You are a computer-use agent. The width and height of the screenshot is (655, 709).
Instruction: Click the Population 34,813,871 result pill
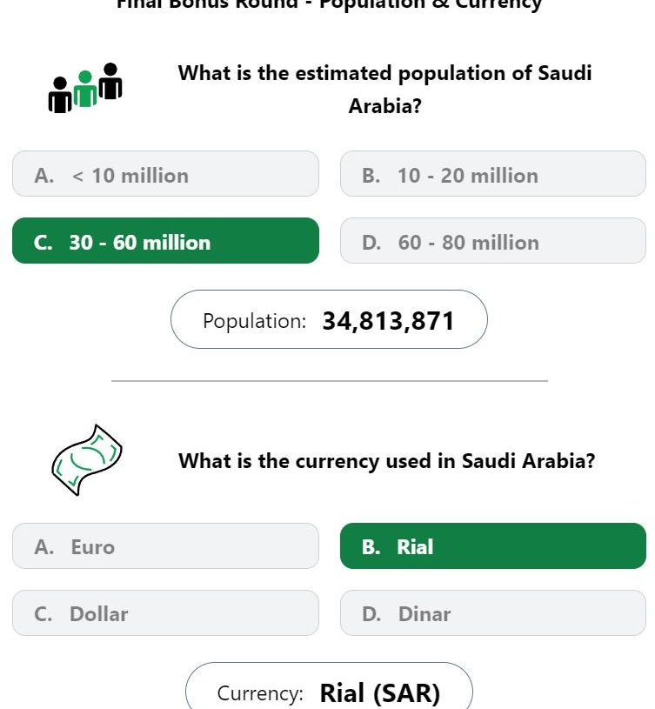coord(329,319)
